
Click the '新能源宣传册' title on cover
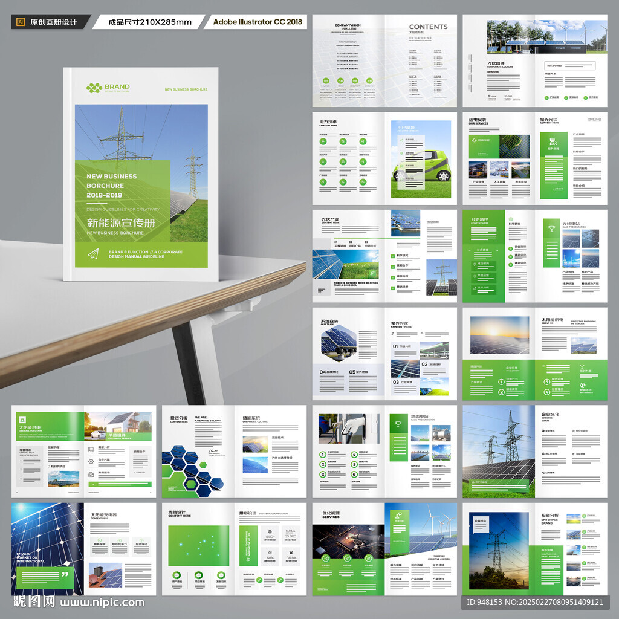click(x=121, y=222)
